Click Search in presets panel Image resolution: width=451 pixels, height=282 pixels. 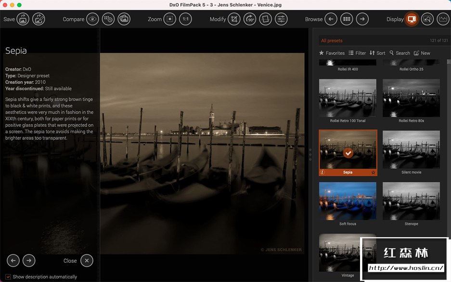(x=399, y=53)
